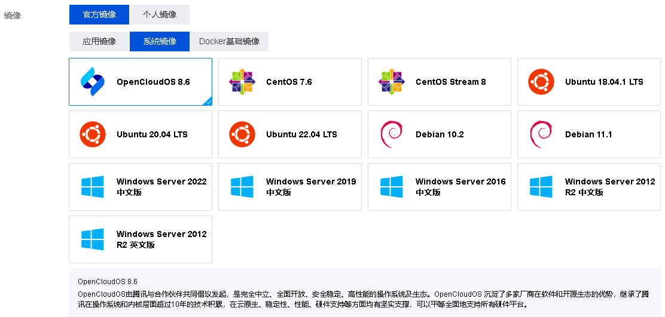Click the Windows Server 2016 logo icon
The image size is (665, 317).
(392, 187)
